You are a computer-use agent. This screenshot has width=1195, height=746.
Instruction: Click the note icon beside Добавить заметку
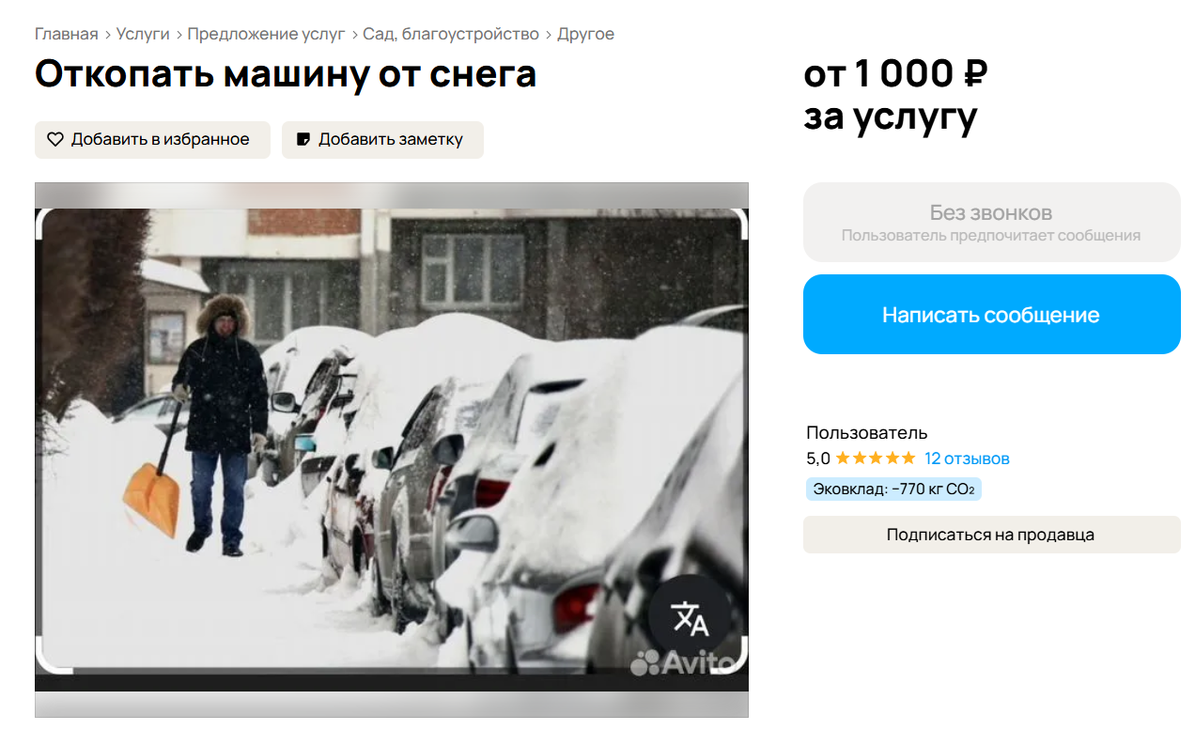303,139
